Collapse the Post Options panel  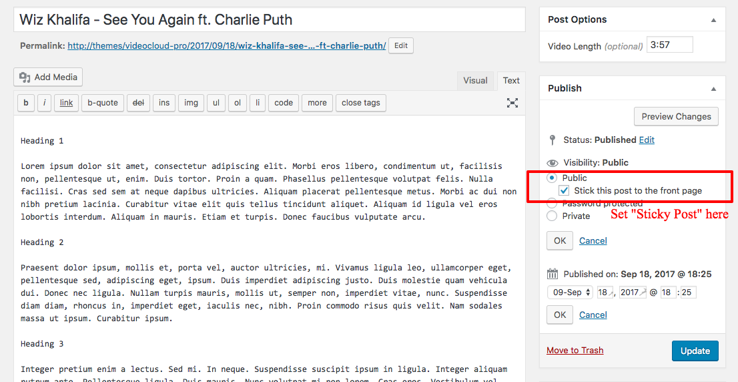tap(713, 20)
